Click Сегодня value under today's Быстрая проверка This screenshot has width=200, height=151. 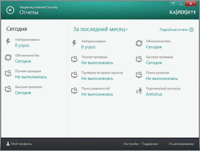coord(23,93)
